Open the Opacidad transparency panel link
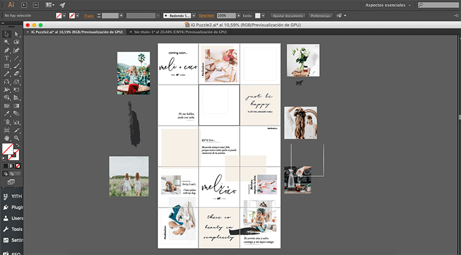461x255 pixels. click(x=207, y=16)
